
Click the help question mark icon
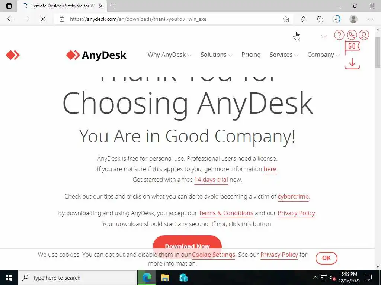coord(339,35)
